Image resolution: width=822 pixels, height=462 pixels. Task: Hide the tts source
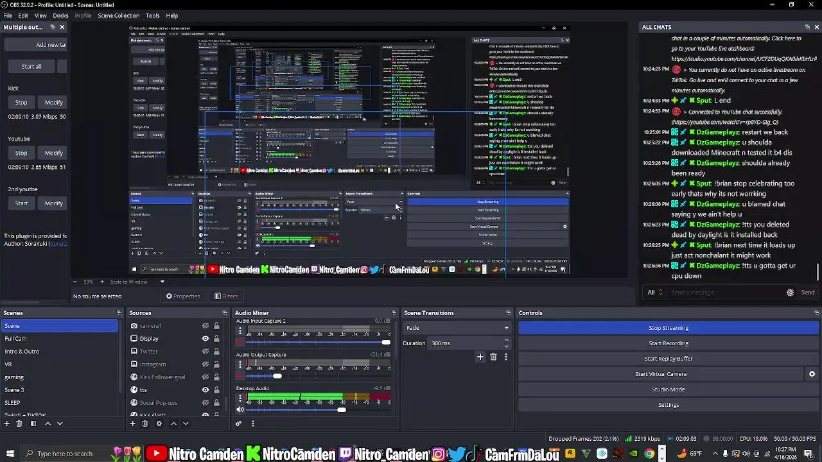pos(205,390)
